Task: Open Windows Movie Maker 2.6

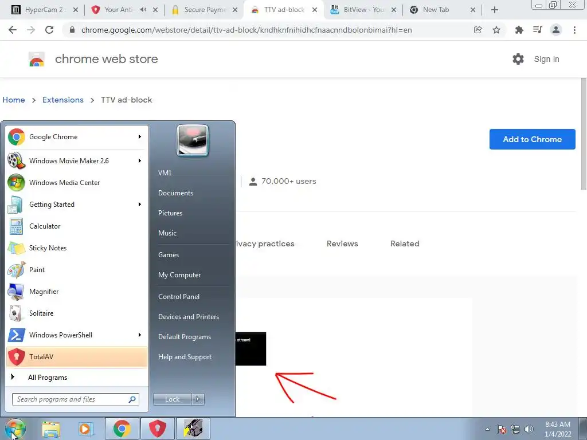Action: point(77,161)
